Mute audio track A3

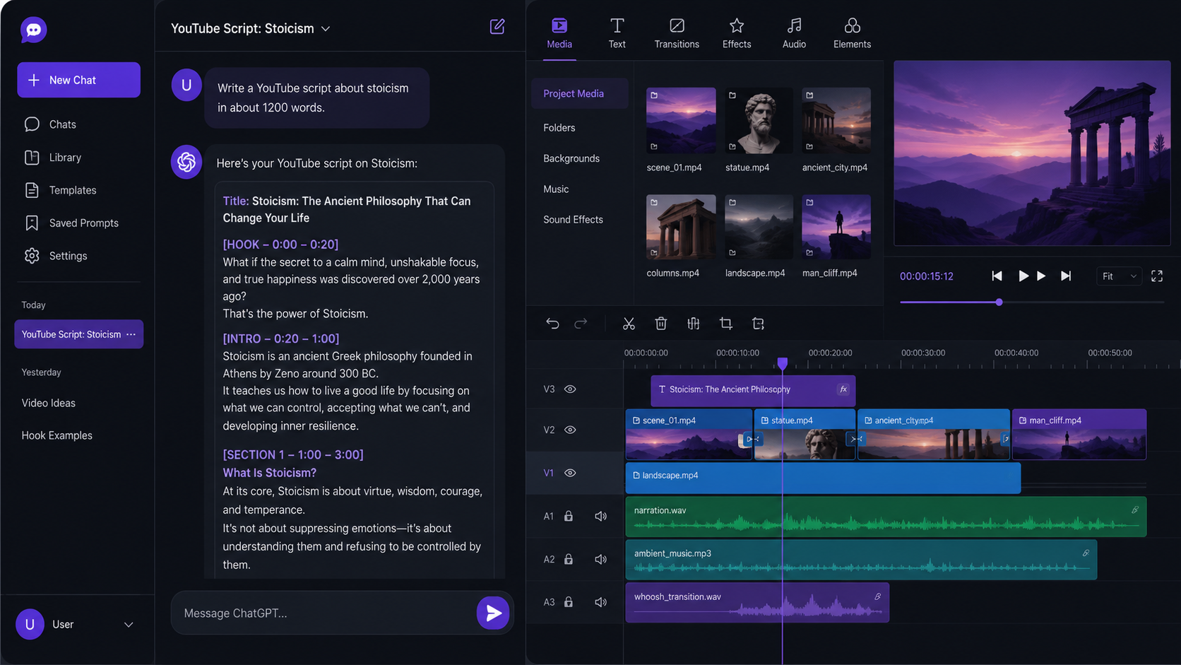601,602
